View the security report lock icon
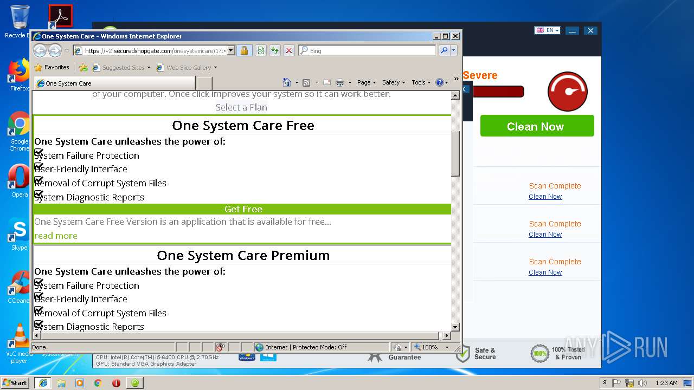This screenshot has width=694, height=390. (244, 50)
